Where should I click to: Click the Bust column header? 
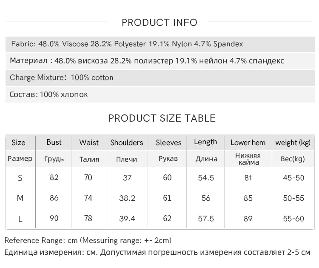tap(54, 142)
